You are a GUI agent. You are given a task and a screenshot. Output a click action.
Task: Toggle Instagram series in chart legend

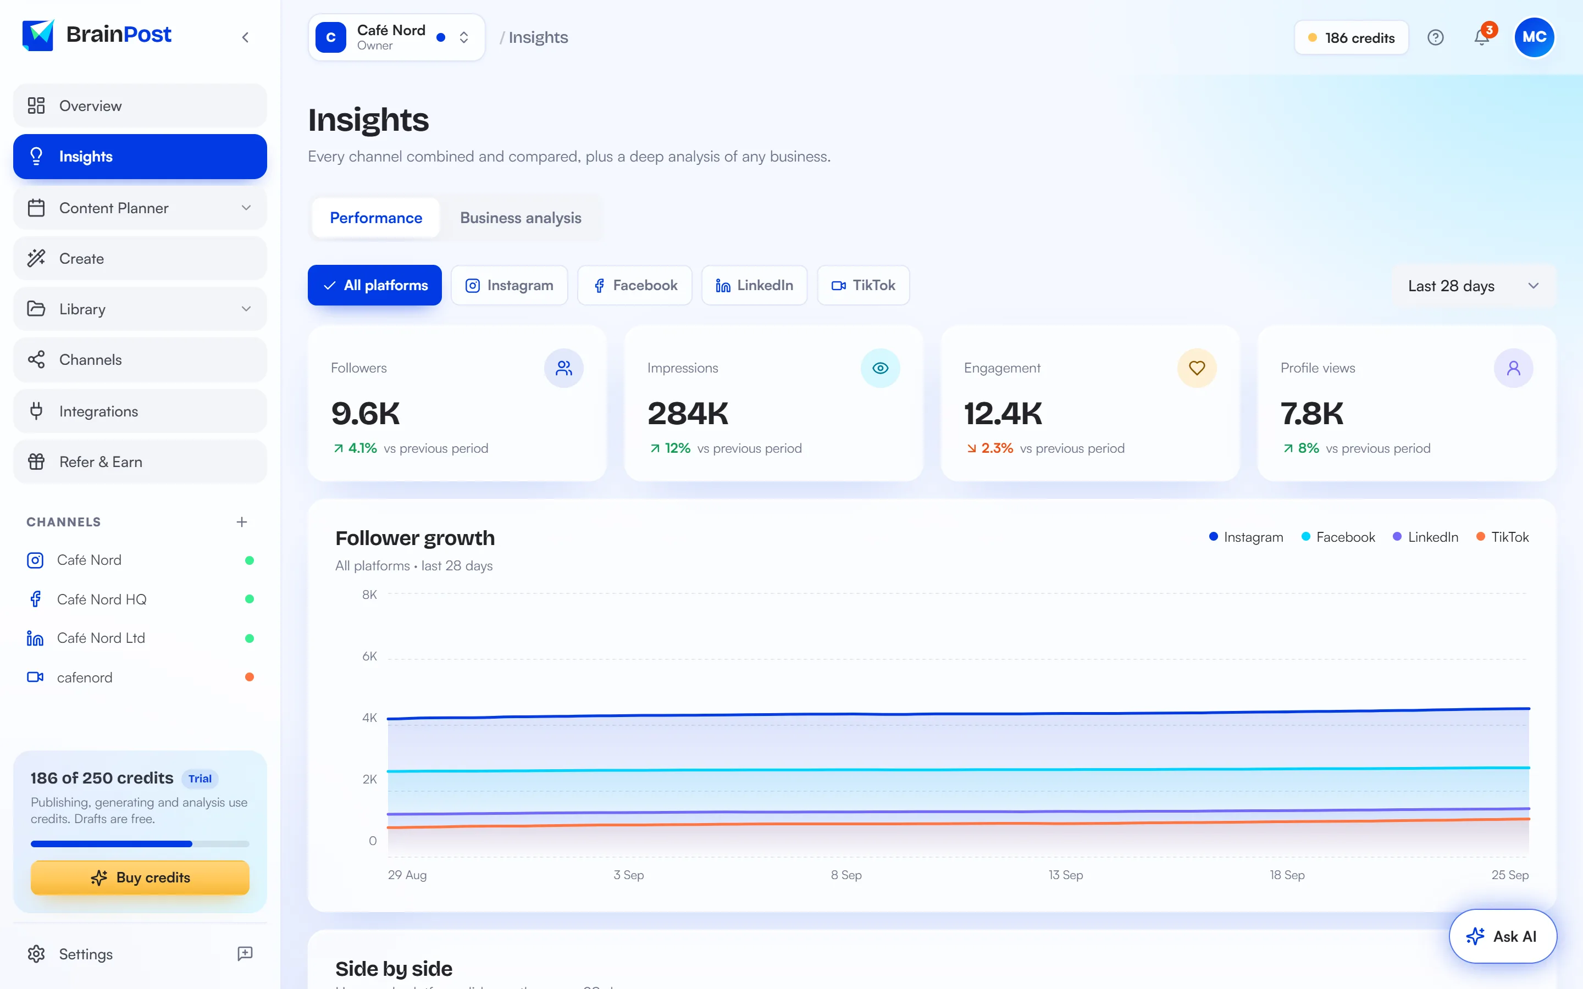(1246, 537)
